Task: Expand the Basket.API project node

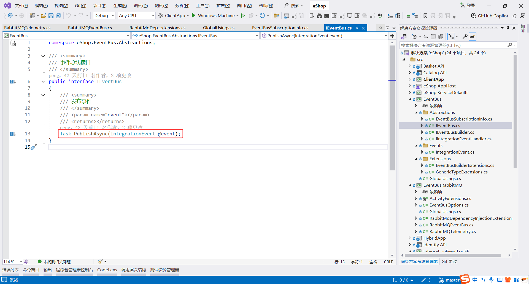Action: tap(410, 66)
